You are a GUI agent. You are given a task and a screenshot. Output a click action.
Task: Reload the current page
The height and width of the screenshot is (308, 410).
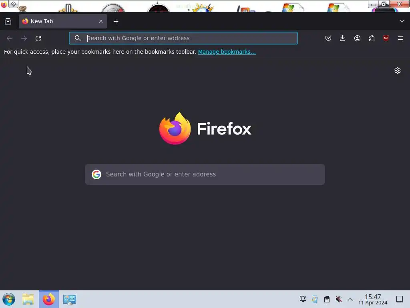tap(38, 38)
